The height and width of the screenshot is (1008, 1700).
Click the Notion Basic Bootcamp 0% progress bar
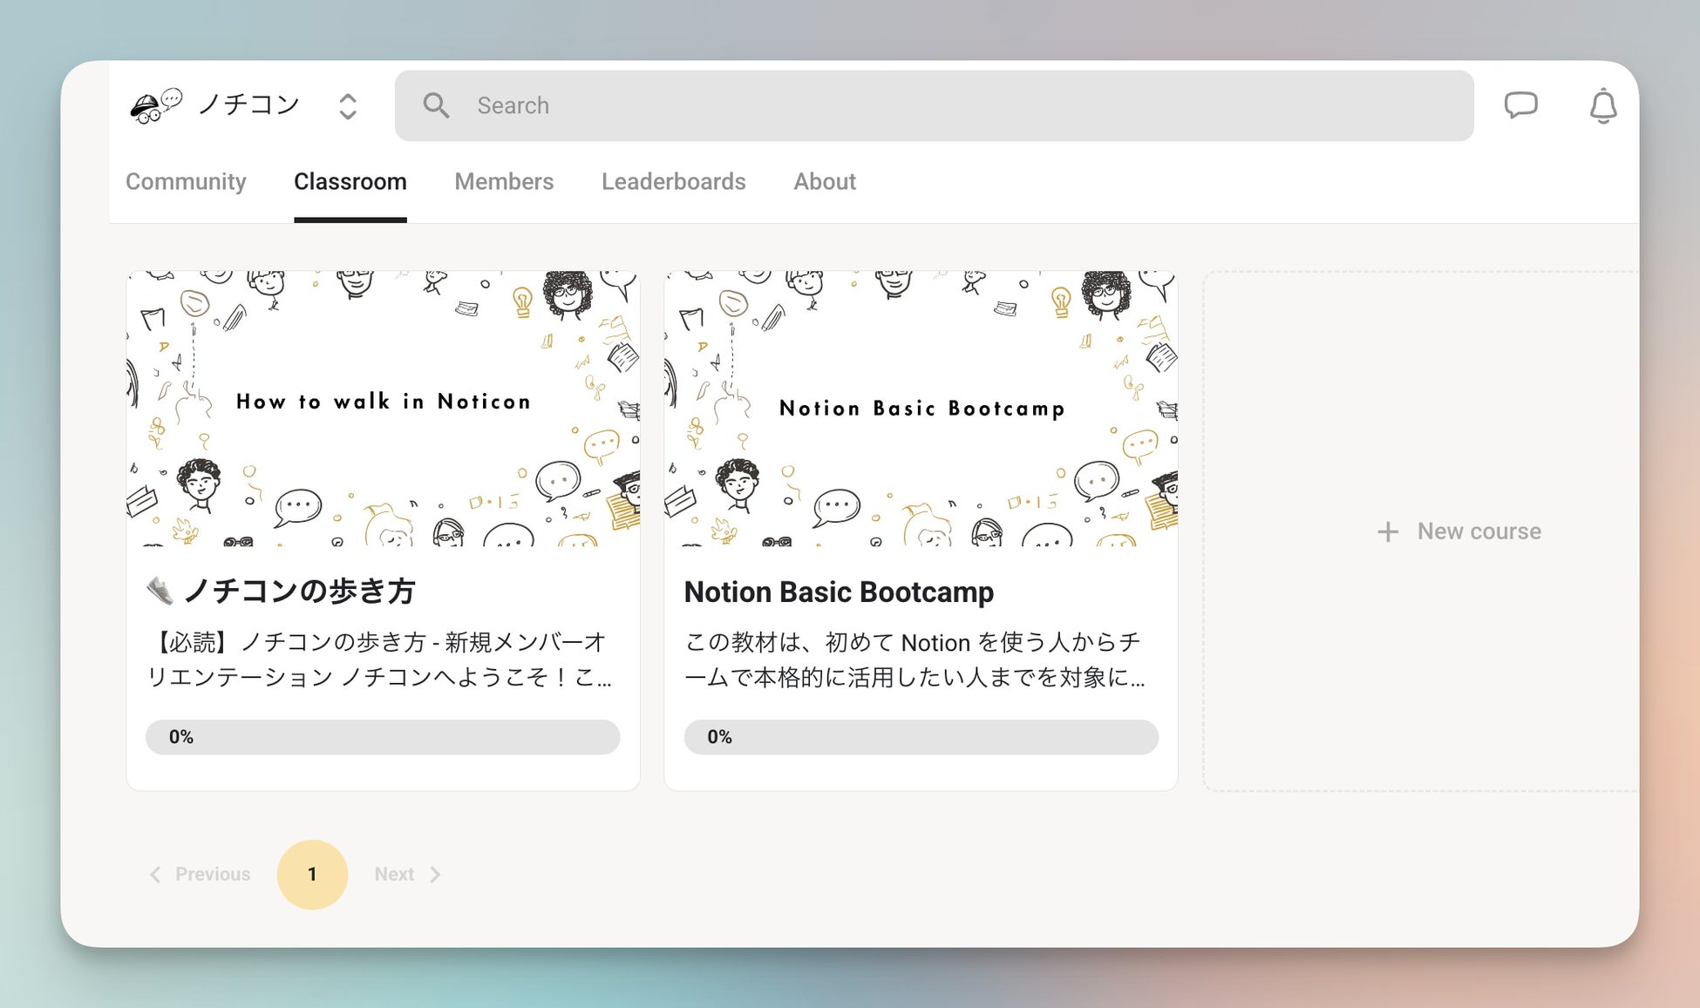coord(921,737)
